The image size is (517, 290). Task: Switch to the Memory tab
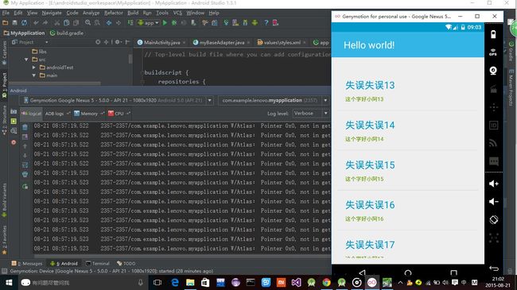pos(89,114)
